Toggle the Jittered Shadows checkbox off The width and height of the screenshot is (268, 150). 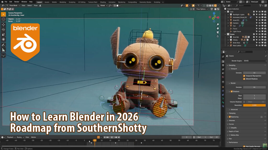coord(244,79)
